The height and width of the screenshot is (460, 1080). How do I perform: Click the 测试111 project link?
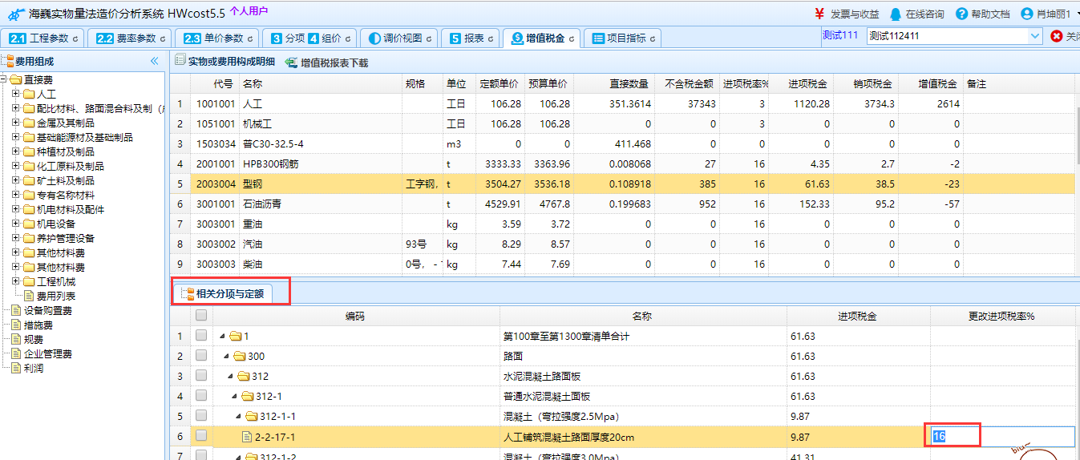[x=840, y=35]
